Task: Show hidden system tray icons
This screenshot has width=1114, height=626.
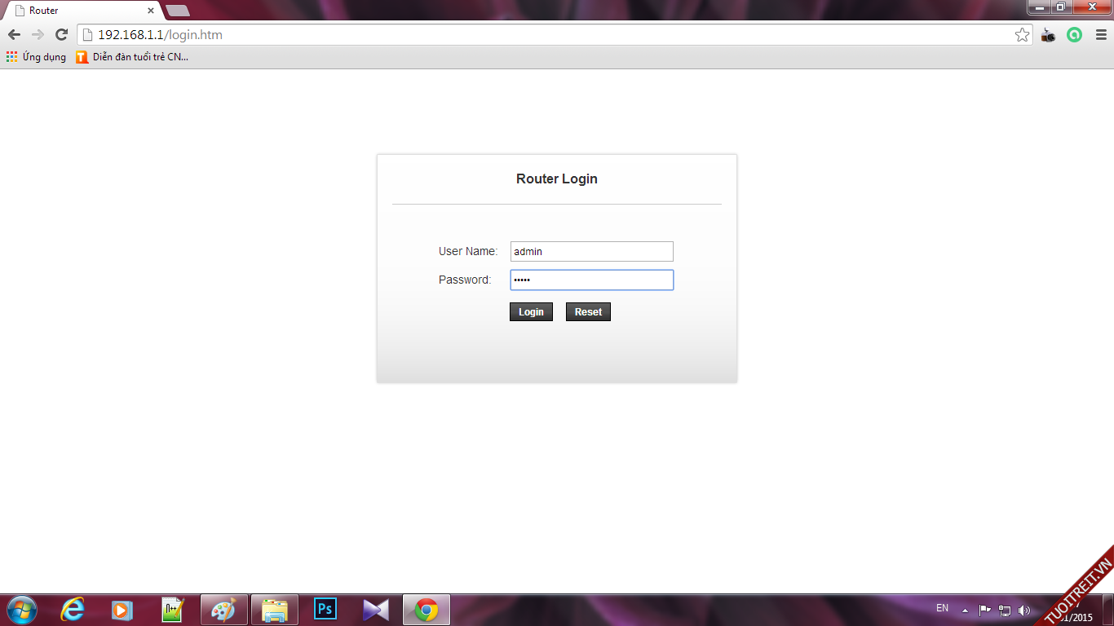Action: (x=965, y=610)
